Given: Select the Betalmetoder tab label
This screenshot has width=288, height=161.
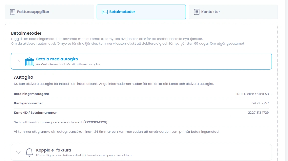Looking at the screenshot, I should 122,12.
